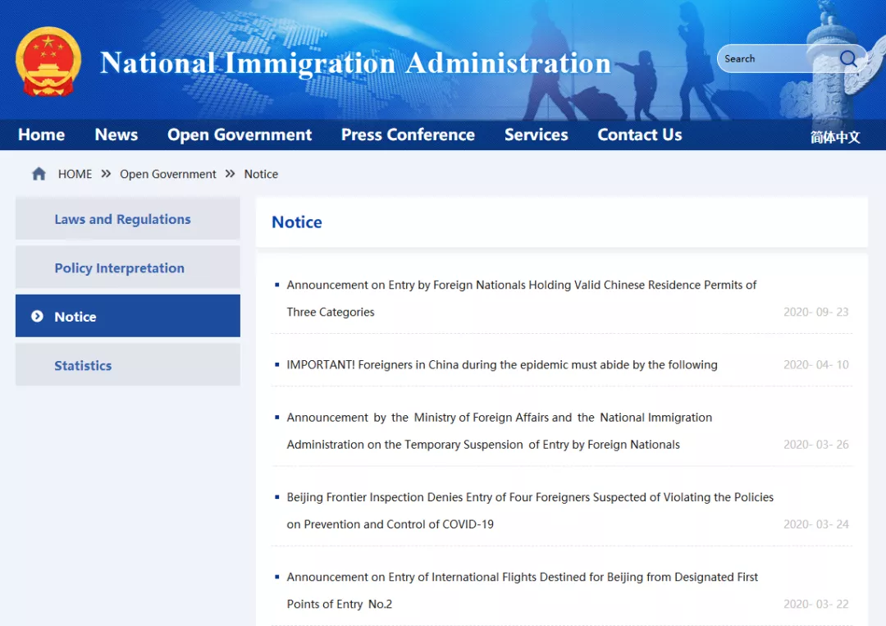Switch language to 简体中文
The image size is (886, 626).
point(835,137)
